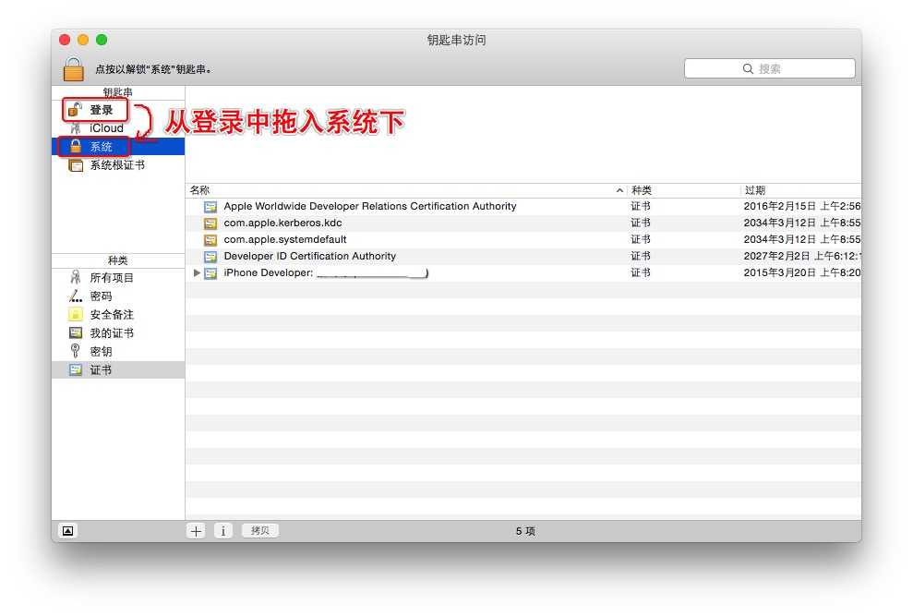Show 密钥 category
913x616 pixels.
(118, 352)
